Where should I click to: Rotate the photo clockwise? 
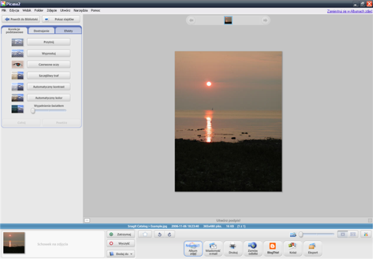(170, 235)
